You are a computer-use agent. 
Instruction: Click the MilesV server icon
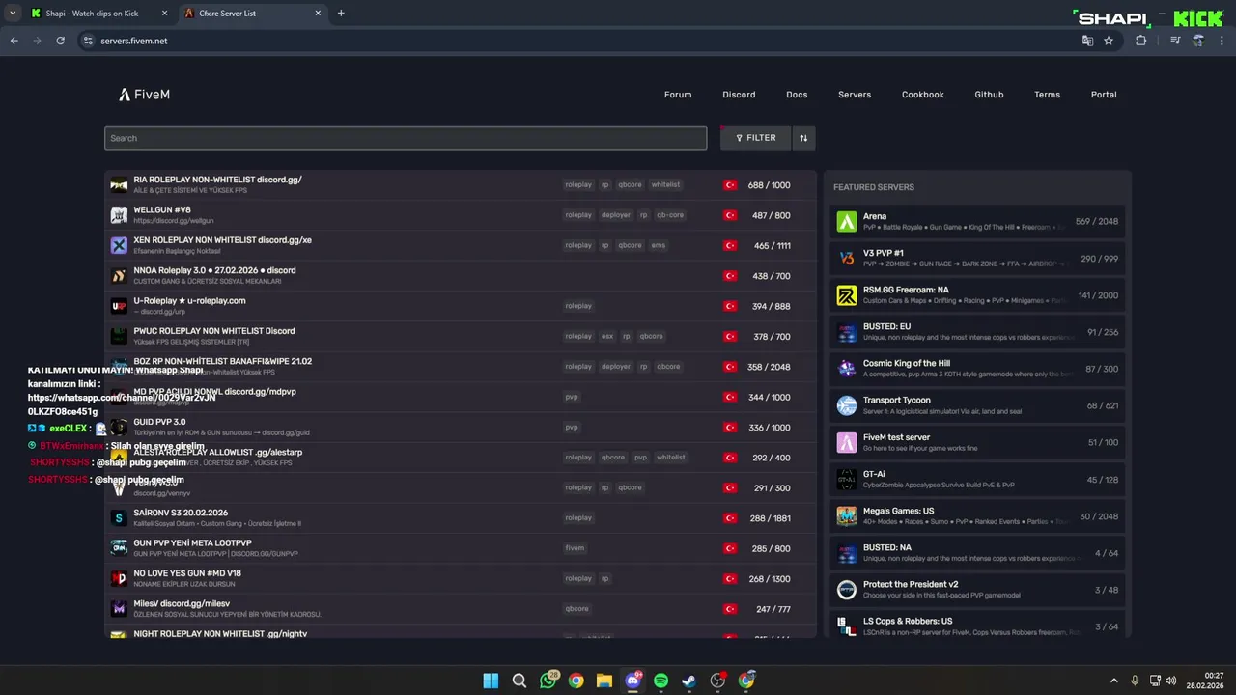coord(119,609)
